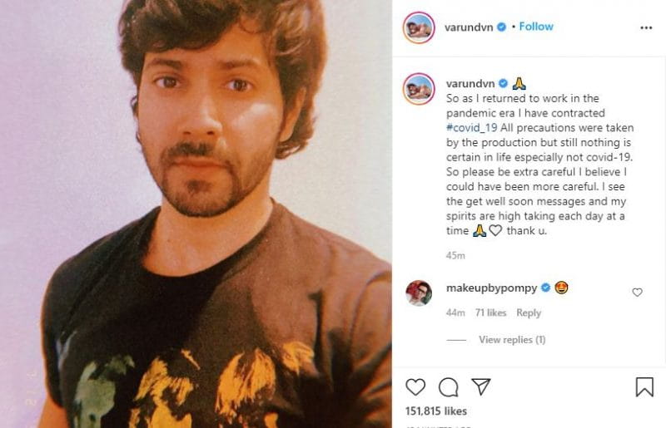Like the post with the heart icon

coord(415,386)
